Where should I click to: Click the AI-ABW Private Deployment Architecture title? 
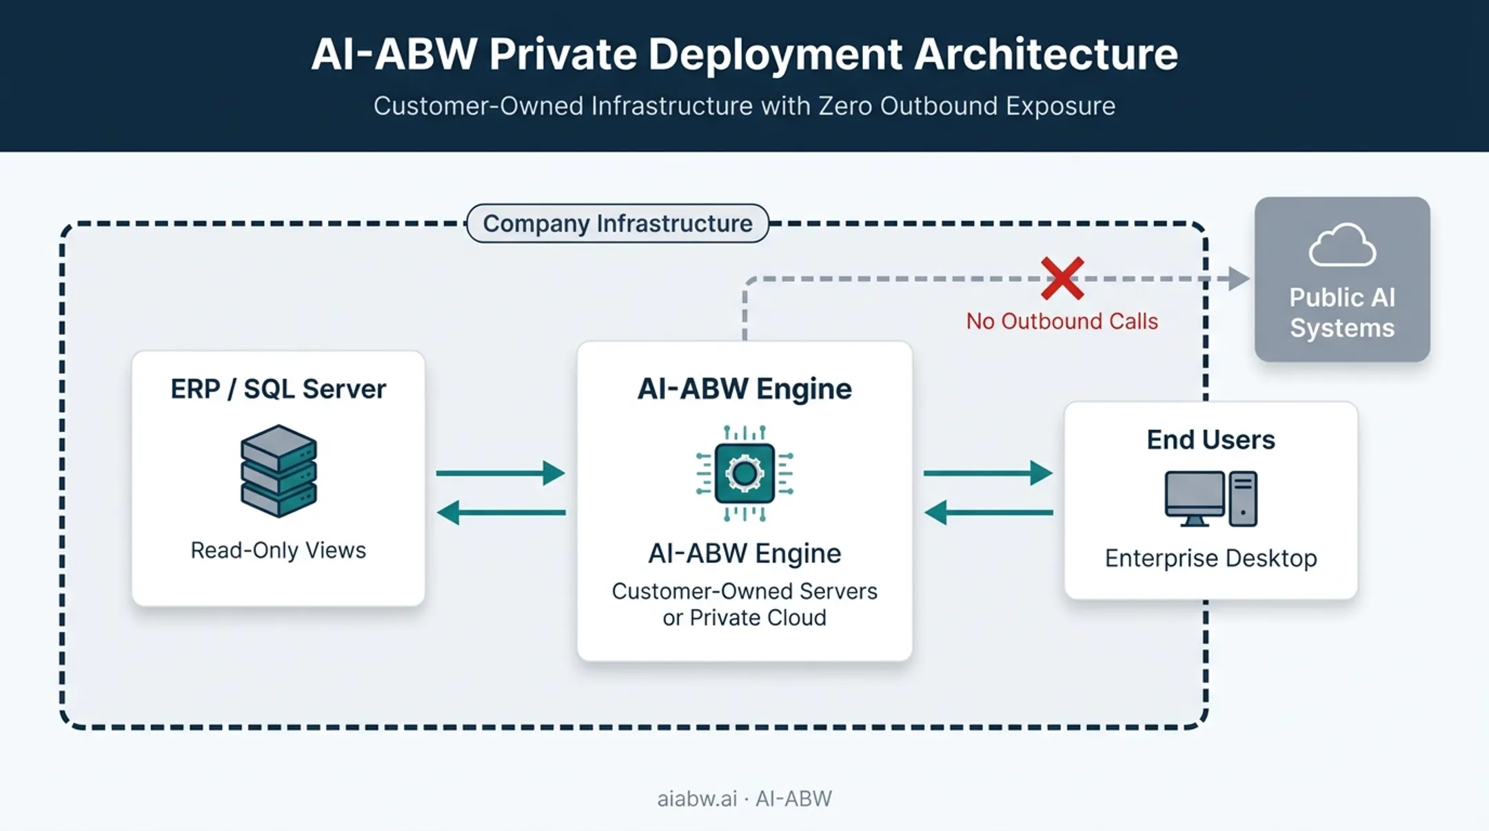pos(744,54)
